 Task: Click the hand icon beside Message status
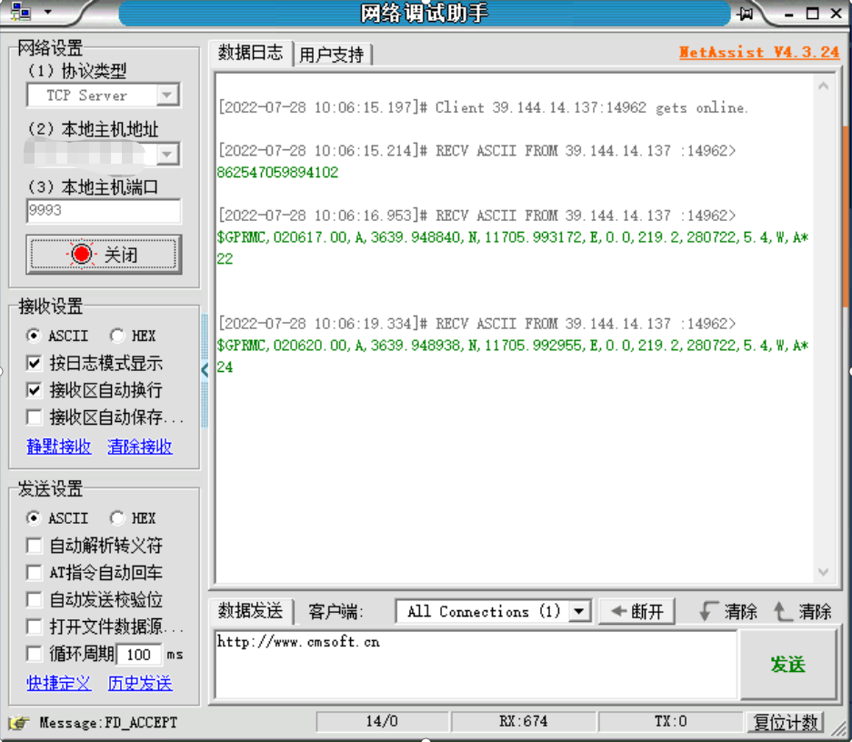click(17, 723)
